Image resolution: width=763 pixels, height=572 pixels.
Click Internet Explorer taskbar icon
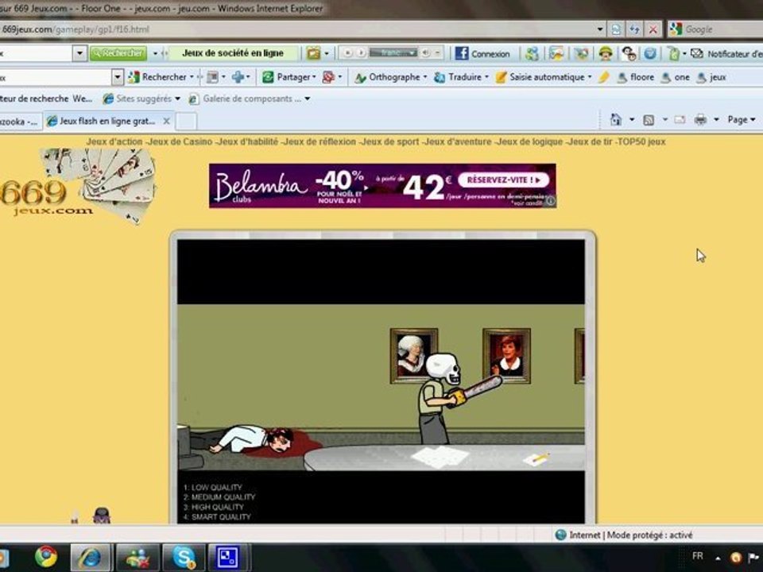coord(91,558)
